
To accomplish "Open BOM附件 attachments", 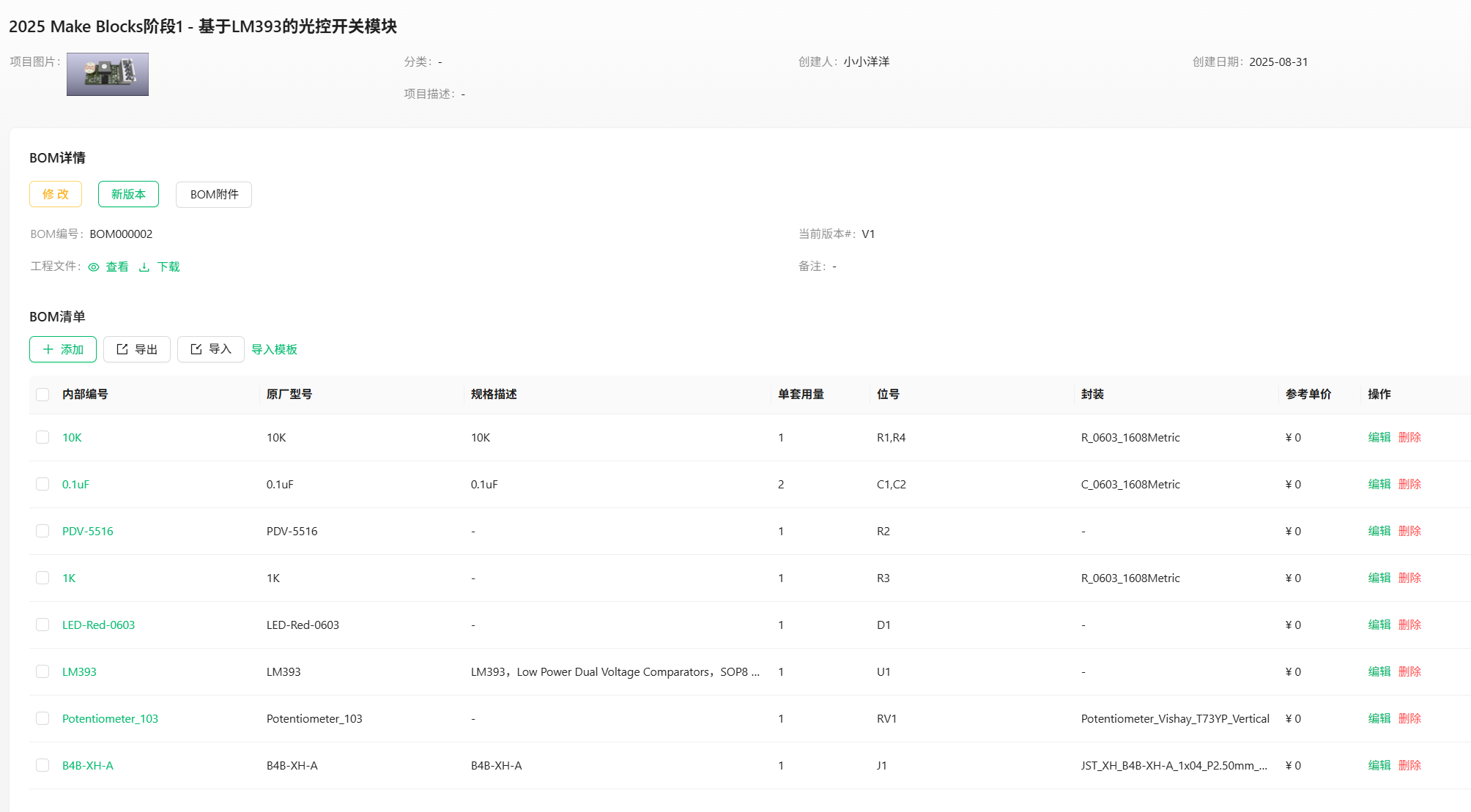I will [214, 195].
